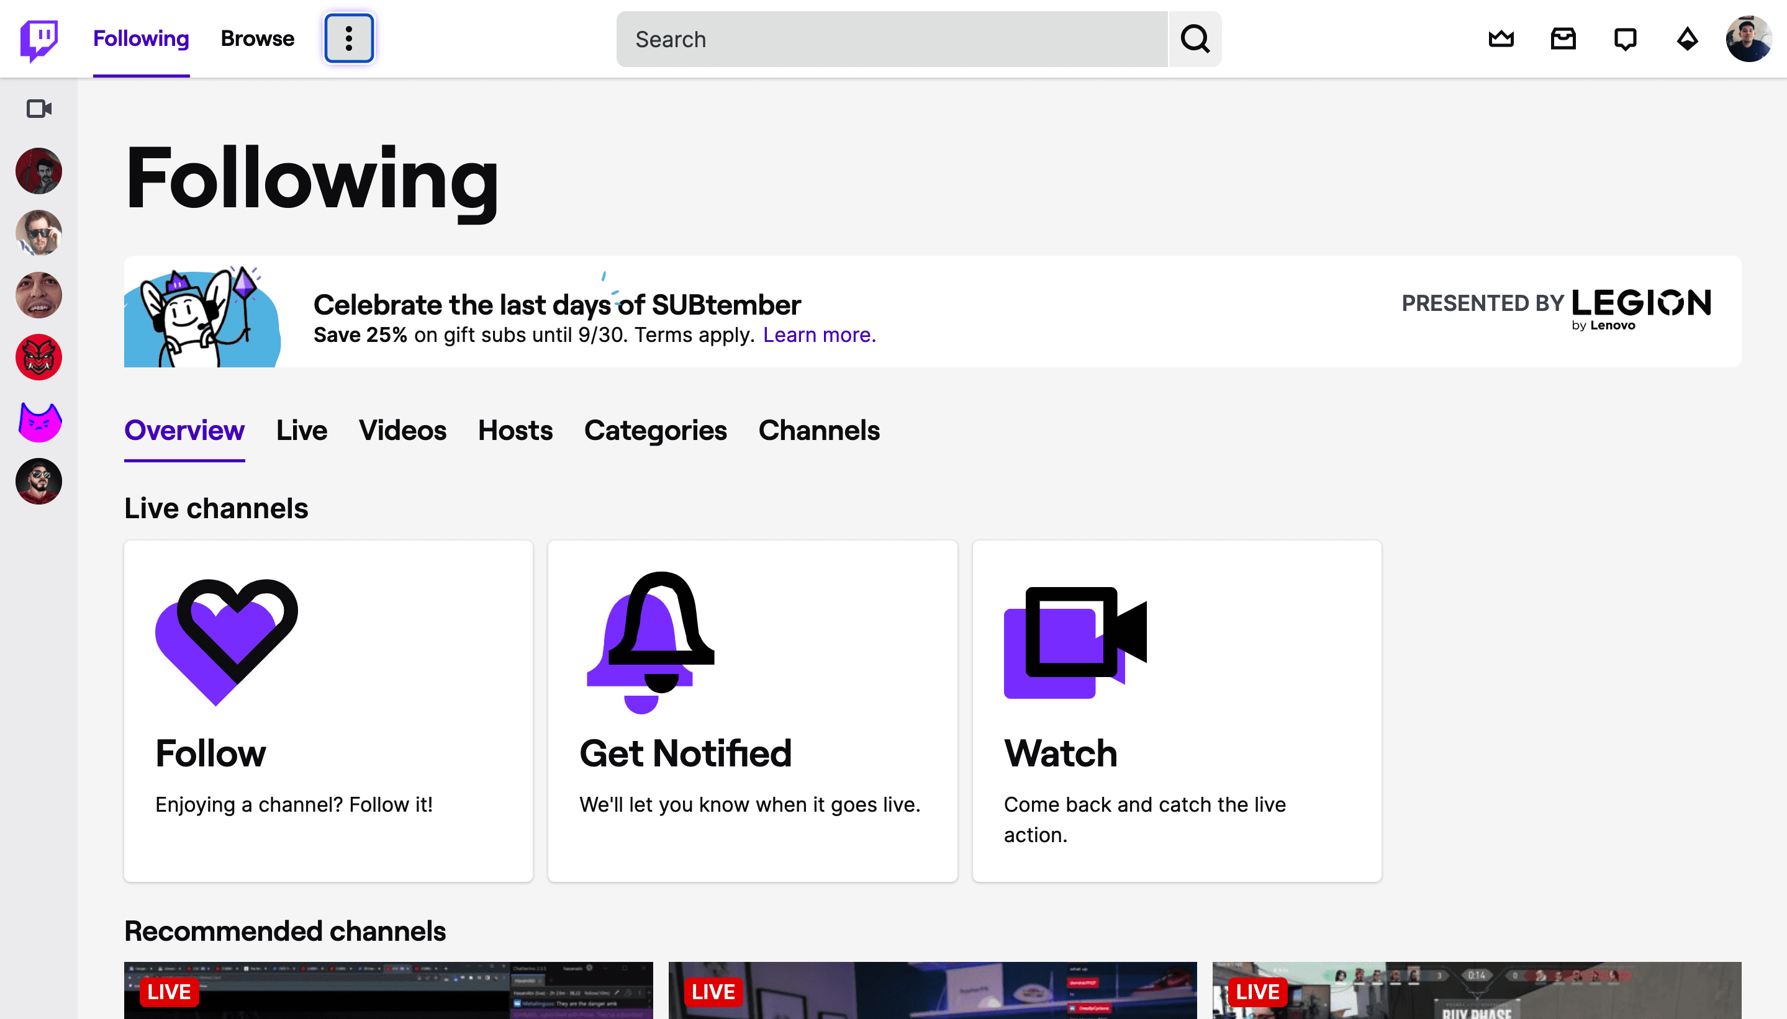Open the SUBtember Learn more link
Image resolution: width=1787 pixels, height=1019 pixels.
(818, 335)
